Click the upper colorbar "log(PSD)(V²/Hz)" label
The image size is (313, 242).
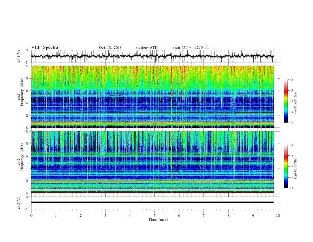coord(296,103)
